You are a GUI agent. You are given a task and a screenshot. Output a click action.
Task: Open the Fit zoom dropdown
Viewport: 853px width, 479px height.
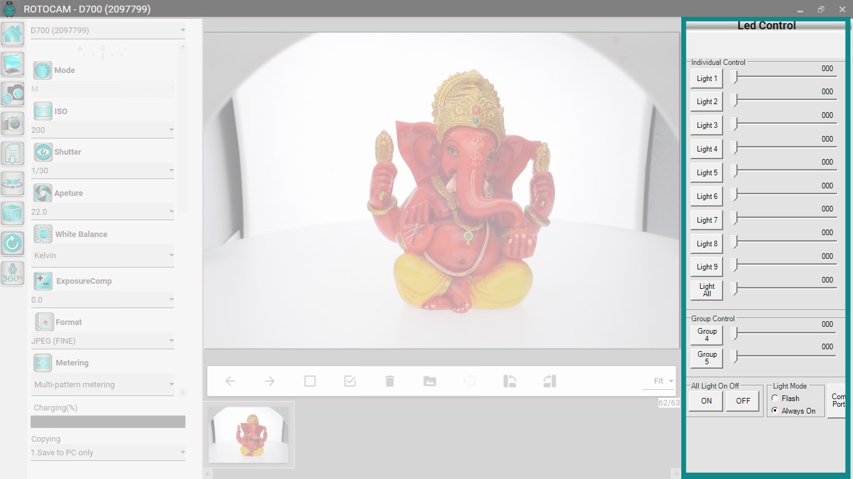659,381
